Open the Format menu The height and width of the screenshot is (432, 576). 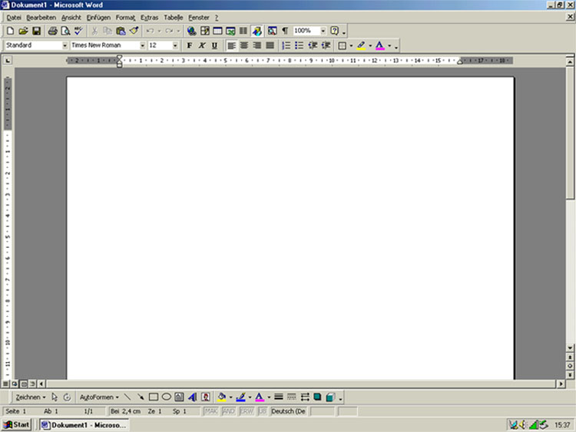coord(125,18)
